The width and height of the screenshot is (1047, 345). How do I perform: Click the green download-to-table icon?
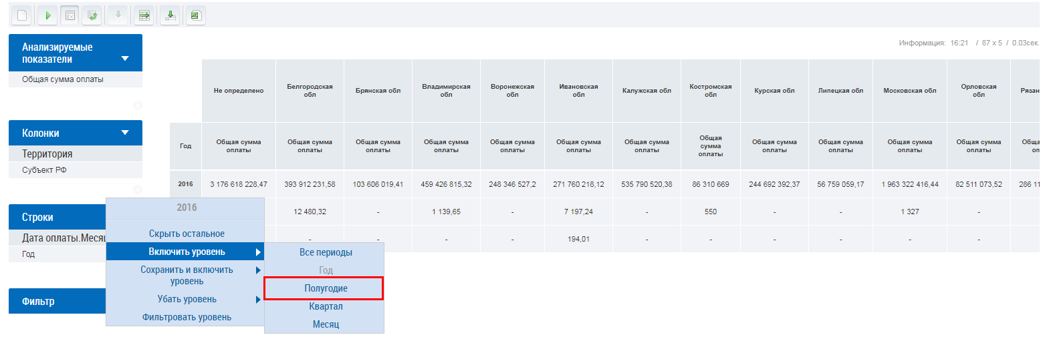170,15
